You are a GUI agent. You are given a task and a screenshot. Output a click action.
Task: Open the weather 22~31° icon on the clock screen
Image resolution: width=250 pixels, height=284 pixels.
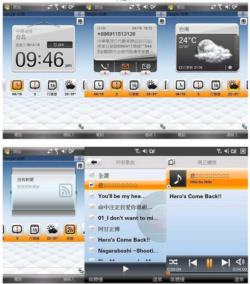click(x=70, y=85)
